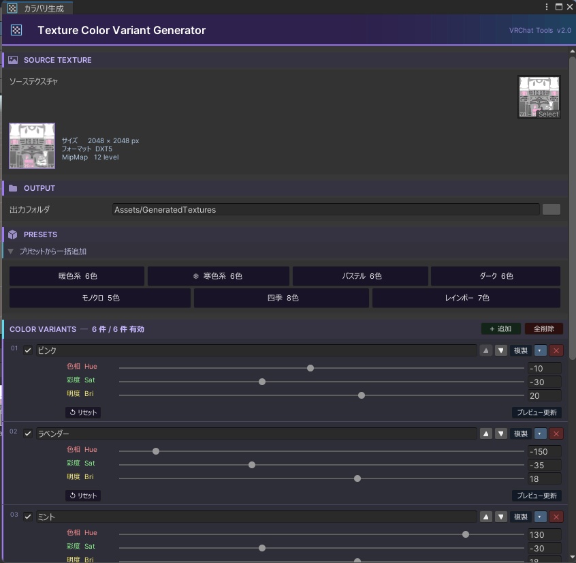Open the blue dropdown for ピンク variant
The height and width of the screenshot is (563, 576).
click(x=540, y=350)
